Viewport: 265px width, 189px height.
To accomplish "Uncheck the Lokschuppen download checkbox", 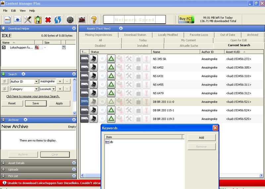I will 4,47.
